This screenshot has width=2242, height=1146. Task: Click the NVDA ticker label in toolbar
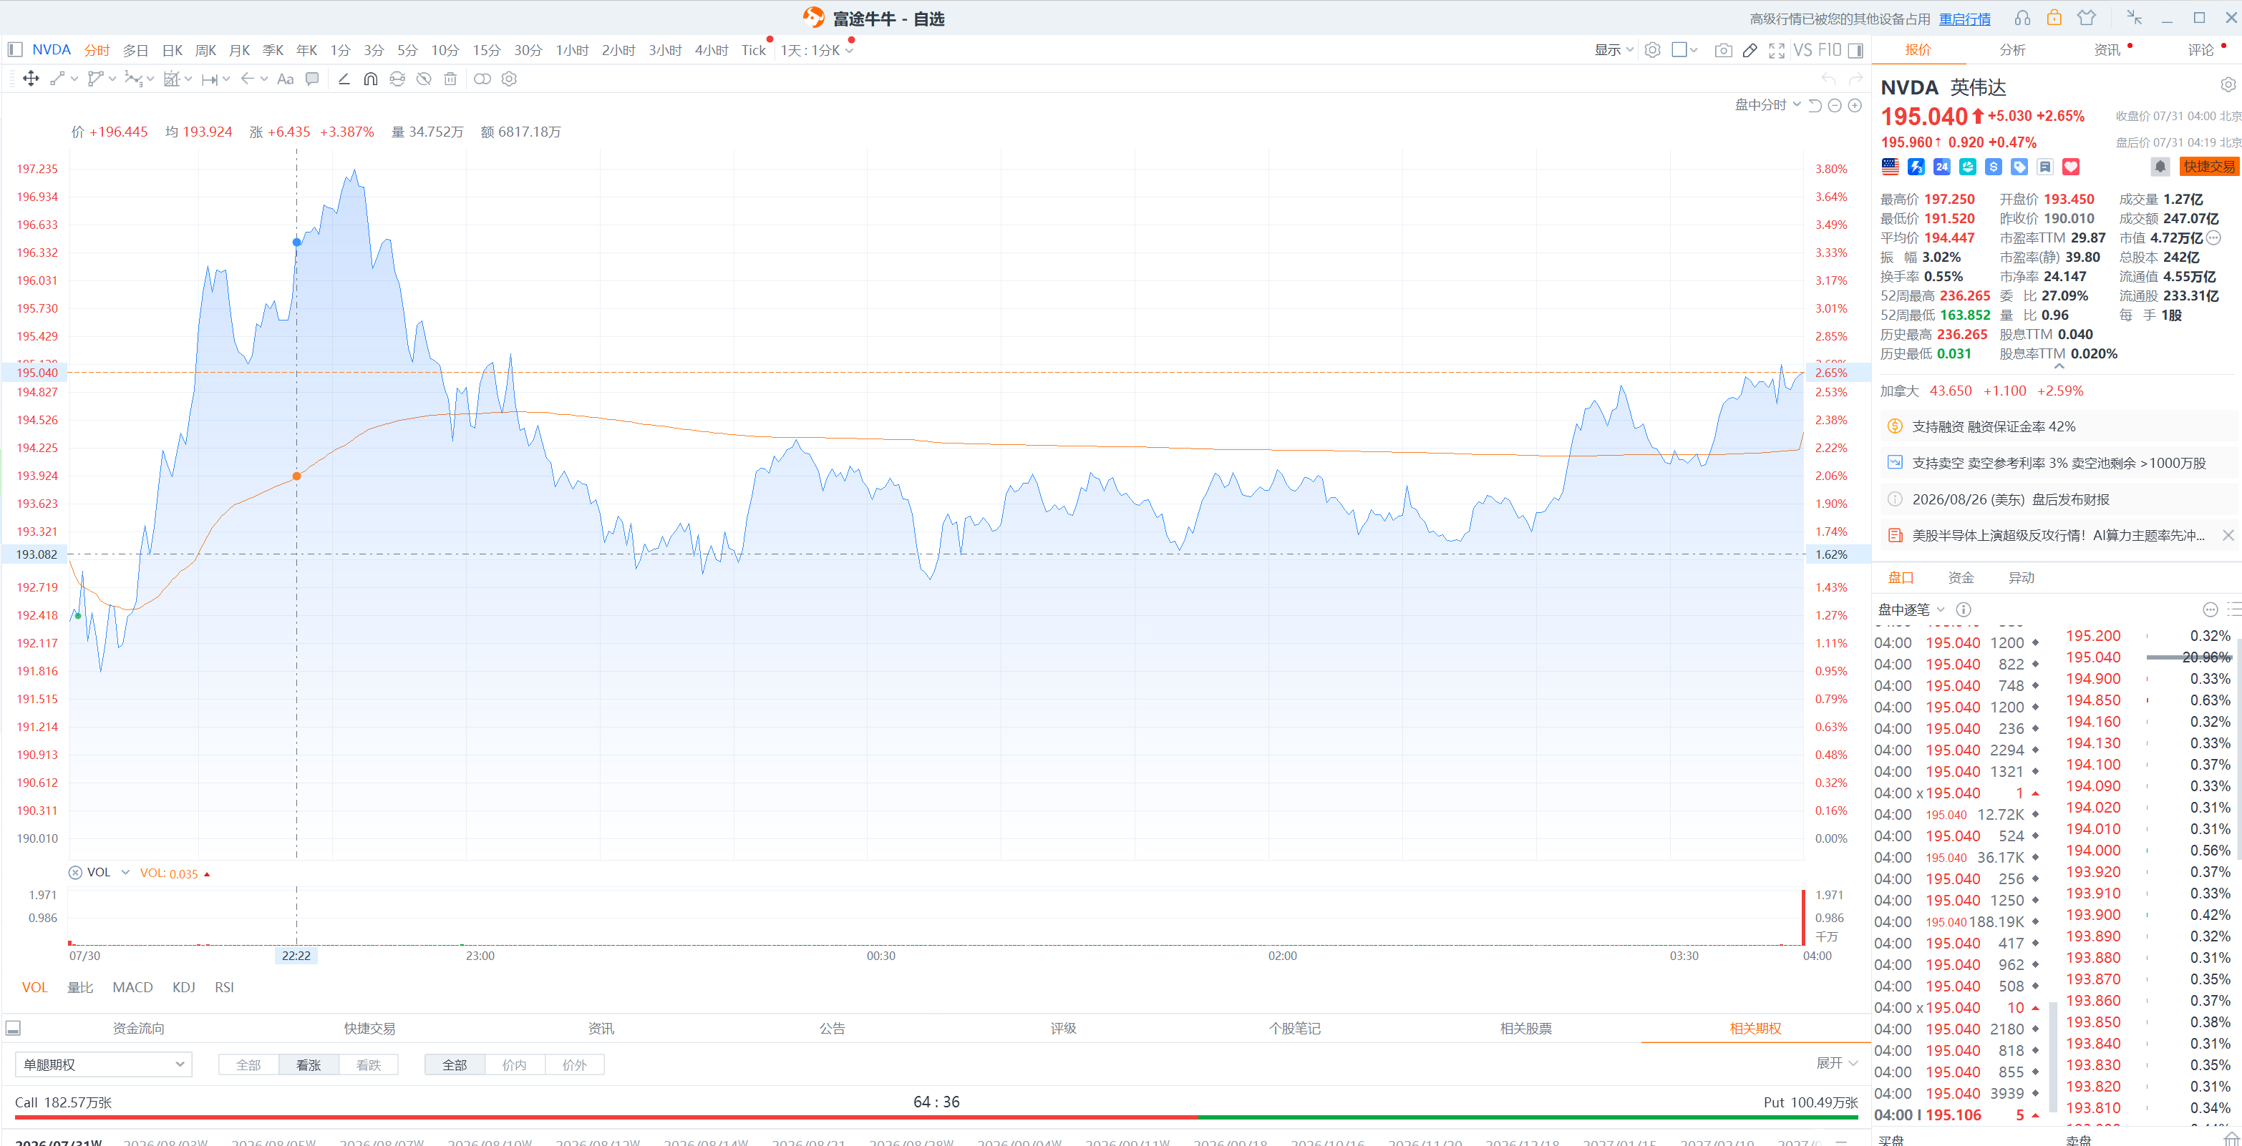point(52,49)
